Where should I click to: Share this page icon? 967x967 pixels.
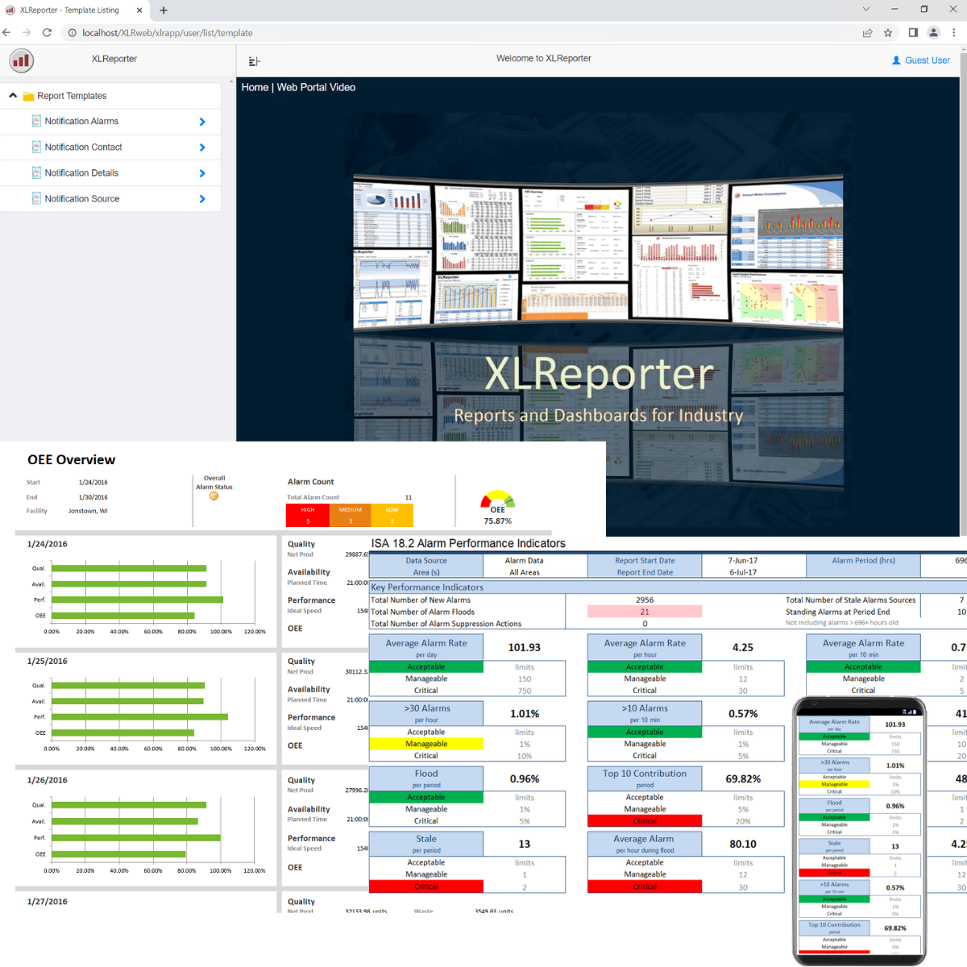tap(867, 33)
